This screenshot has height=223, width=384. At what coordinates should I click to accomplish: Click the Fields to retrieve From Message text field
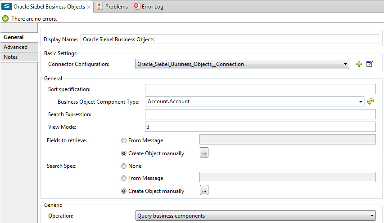288,139
